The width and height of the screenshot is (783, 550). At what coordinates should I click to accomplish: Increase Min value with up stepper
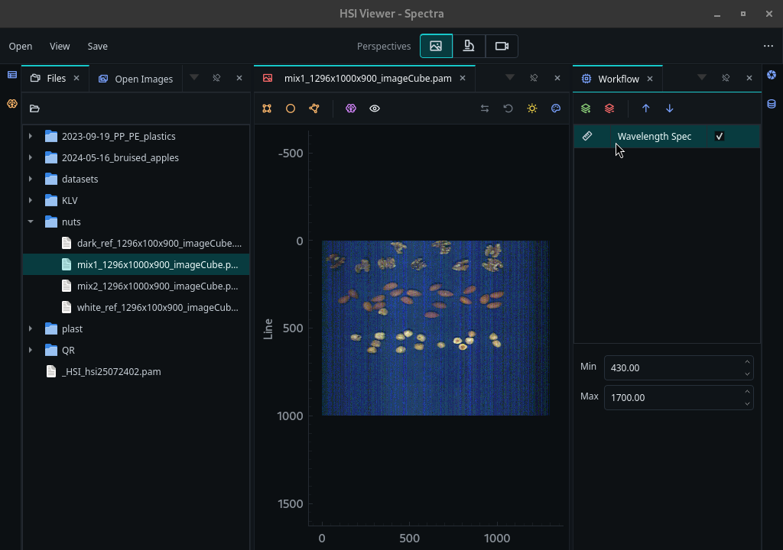pyautogui.click(x=747, y=362)
